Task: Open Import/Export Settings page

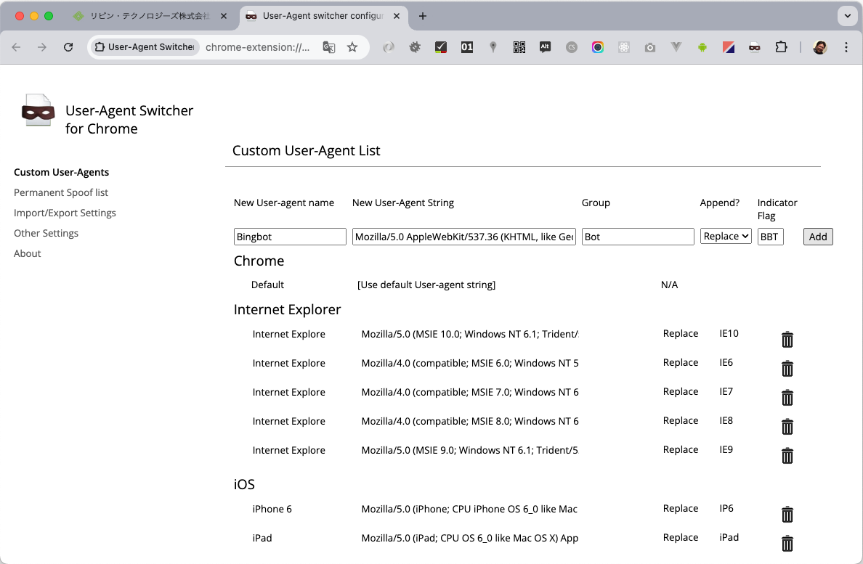Action: (x=65, y=213)
